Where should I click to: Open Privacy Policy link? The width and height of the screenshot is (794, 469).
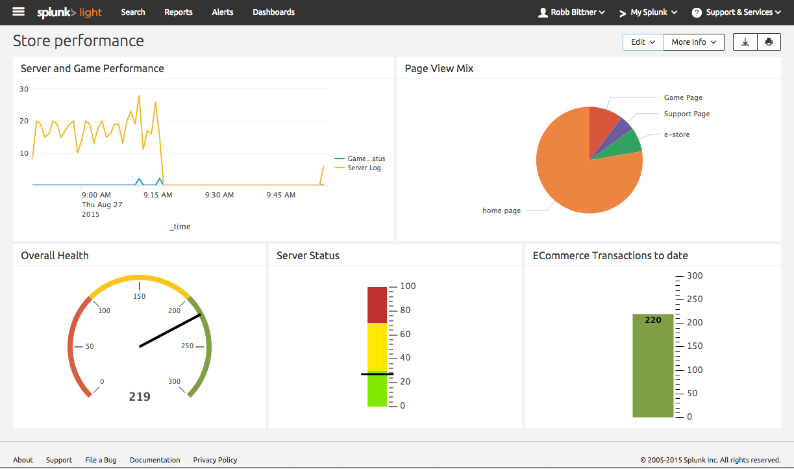[x=215, y=460]
